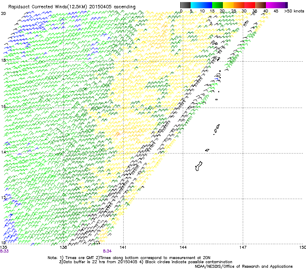Viewport: 306px width, 269px height.
Task: Click the orange 25–30 knots legend segment
Action: point(239,5)
